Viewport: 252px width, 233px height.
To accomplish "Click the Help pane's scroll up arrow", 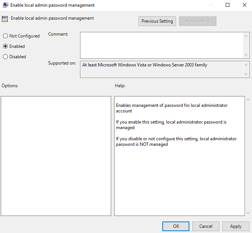I will (248, 100).
